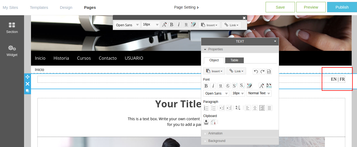Click redo icon in the Text panel

(262, 71)
